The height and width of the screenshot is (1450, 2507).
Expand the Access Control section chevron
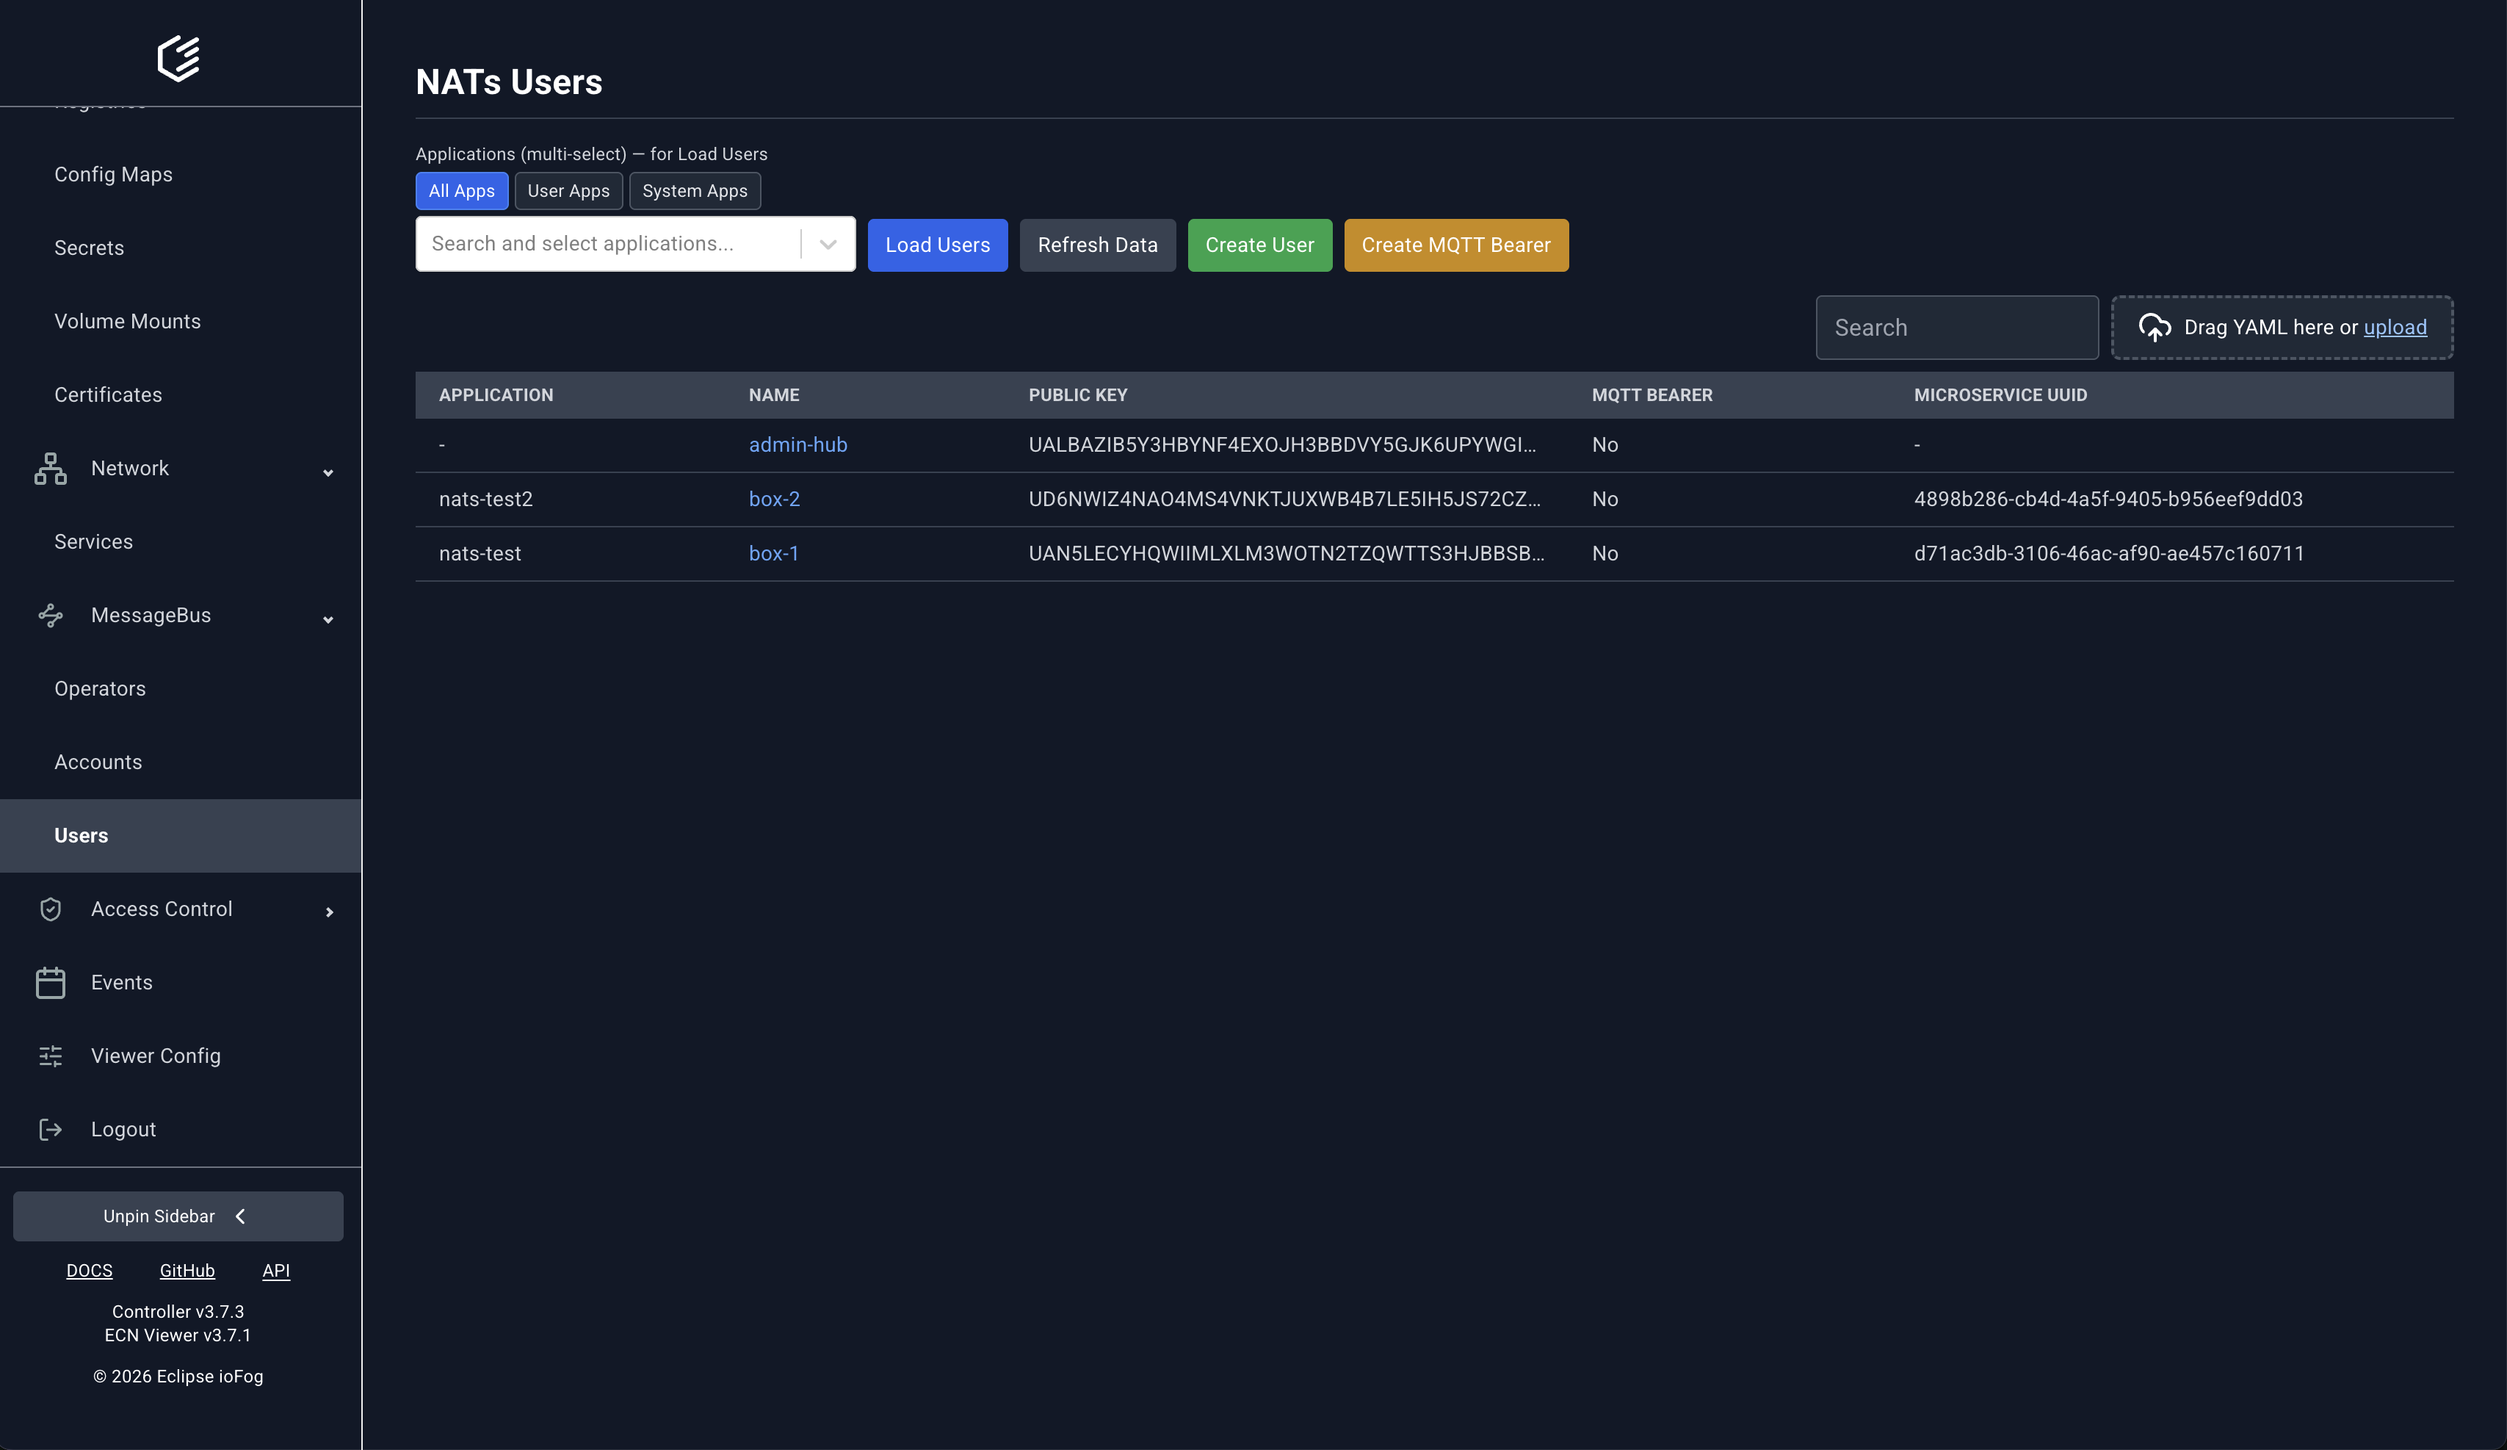pyautogui.click(x=329, y=912)
